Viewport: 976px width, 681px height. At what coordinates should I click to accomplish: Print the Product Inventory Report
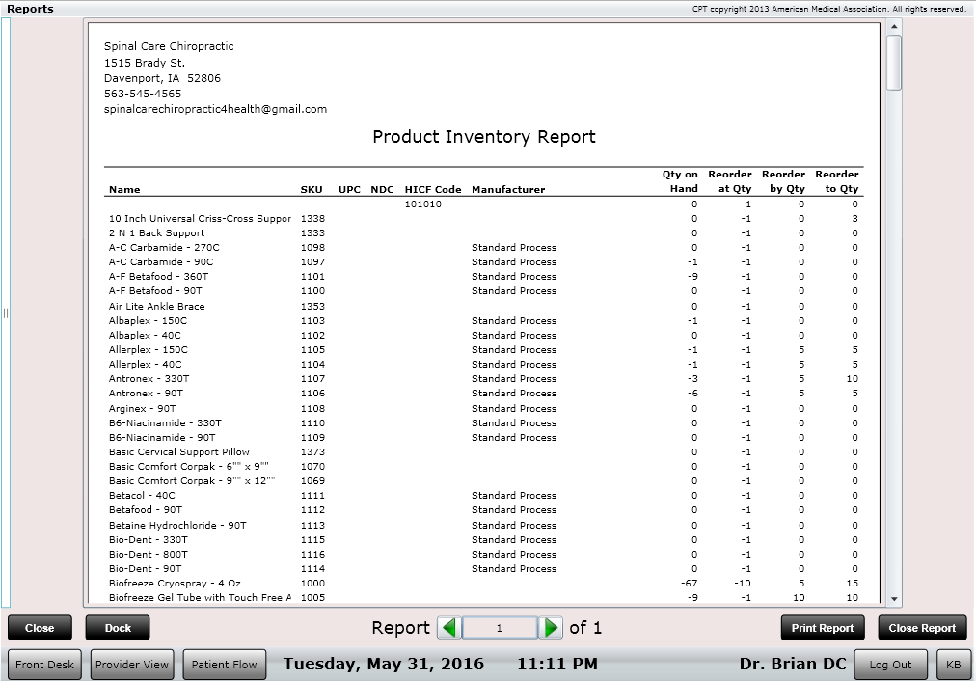click(822, 627)
